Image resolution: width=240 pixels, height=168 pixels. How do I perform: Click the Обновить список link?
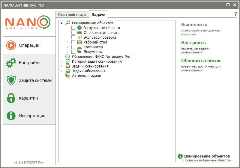point(201,61)
